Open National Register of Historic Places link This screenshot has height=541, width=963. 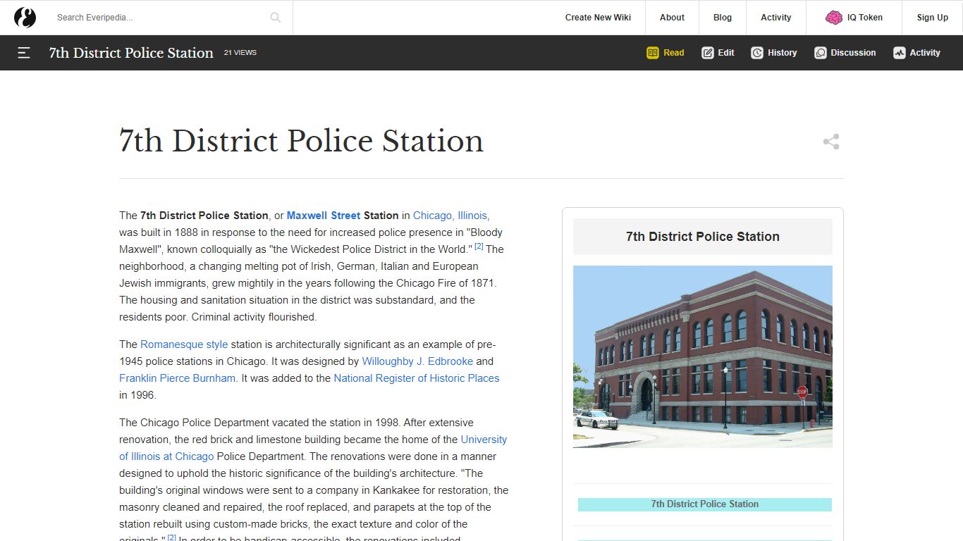417,378
